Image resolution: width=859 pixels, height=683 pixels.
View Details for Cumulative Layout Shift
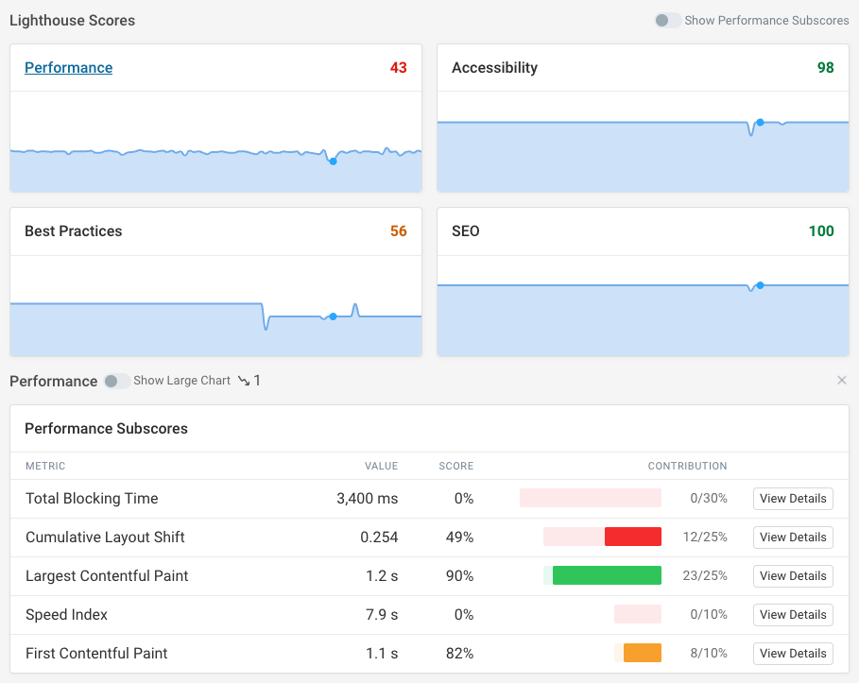tap(792, 537)
